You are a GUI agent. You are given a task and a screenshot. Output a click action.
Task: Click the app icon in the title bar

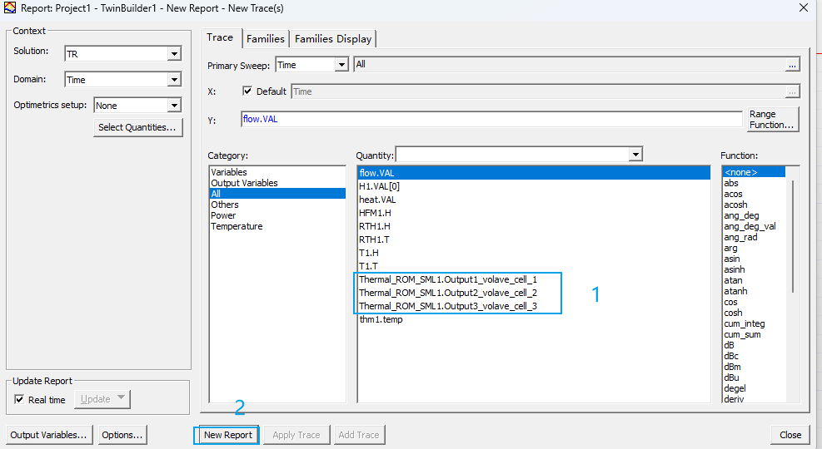10,8
